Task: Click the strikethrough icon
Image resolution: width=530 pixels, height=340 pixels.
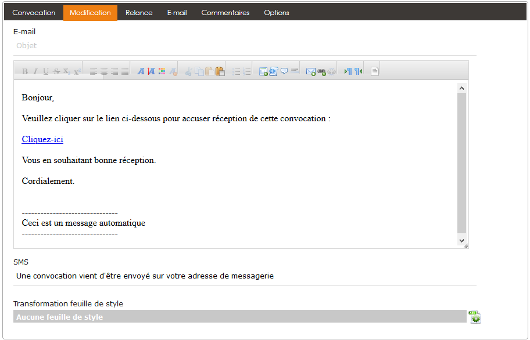Action: click(x=56, y=71)
